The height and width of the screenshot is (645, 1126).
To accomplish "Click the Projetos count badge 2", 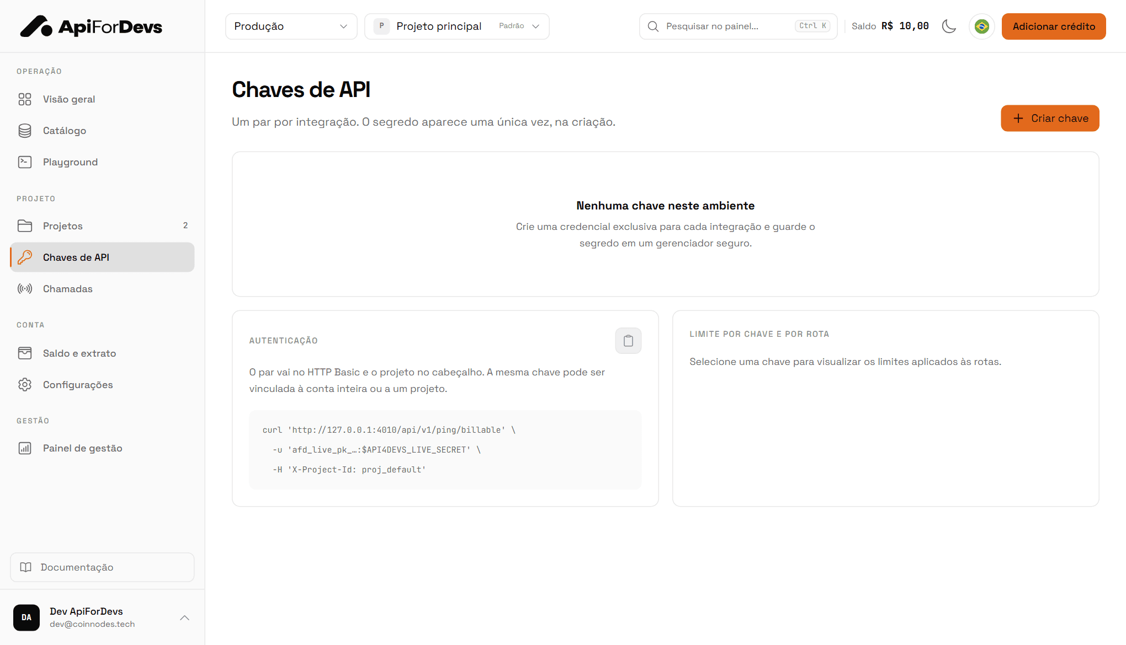I will coord(185,225).
